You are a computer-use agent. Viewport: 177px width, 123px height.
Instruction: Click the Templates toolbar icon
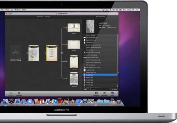coord(19,94)
